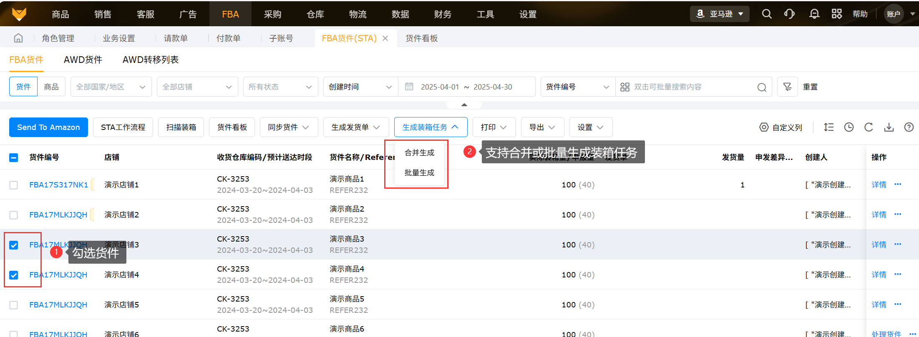
Task: Change row height with the line-spacing icon
Action: coord(828,127)
